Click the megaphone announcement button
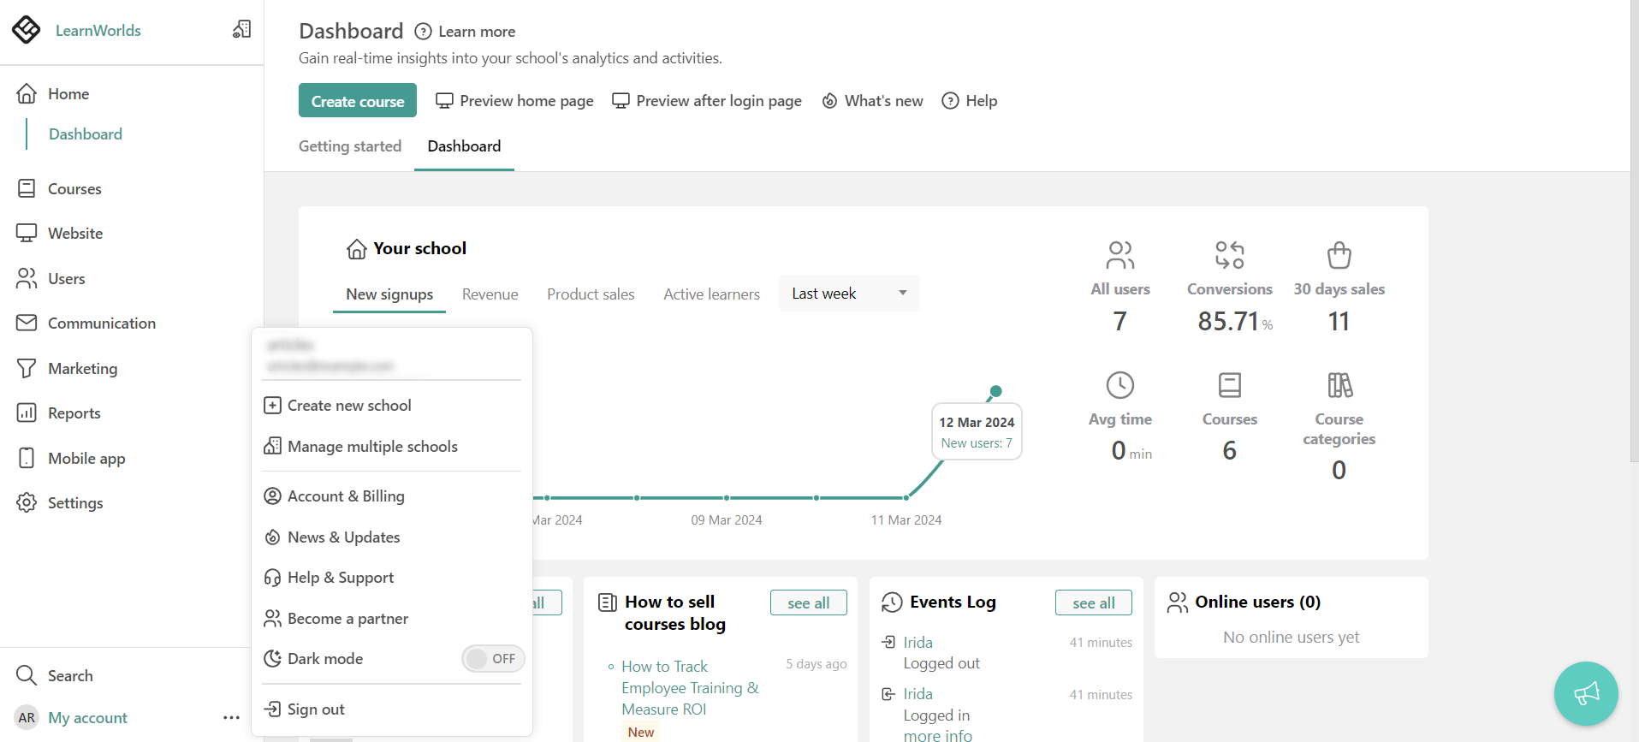Screen dimensions: 1639x742 (x=1585, y=693)
